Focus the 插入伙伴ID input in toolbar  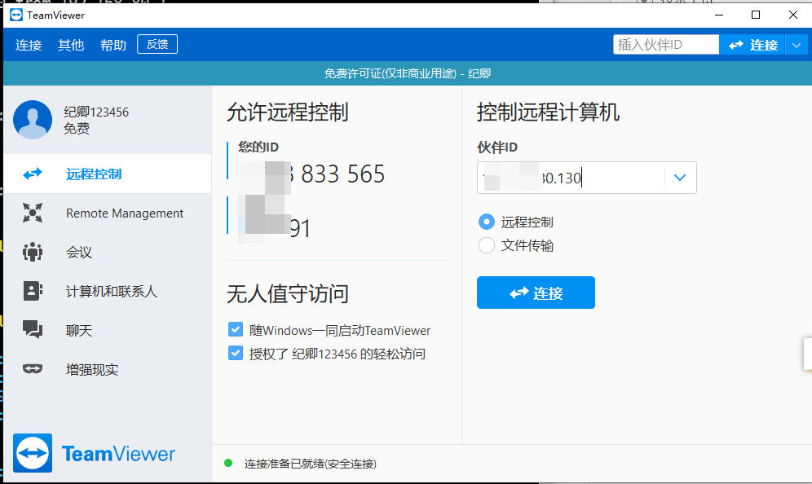pos(666,45)
